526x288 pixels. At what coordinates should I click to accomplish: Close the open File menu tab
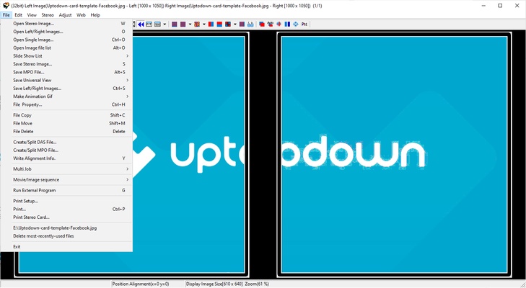pyautogui.click(x=6, y=15)
